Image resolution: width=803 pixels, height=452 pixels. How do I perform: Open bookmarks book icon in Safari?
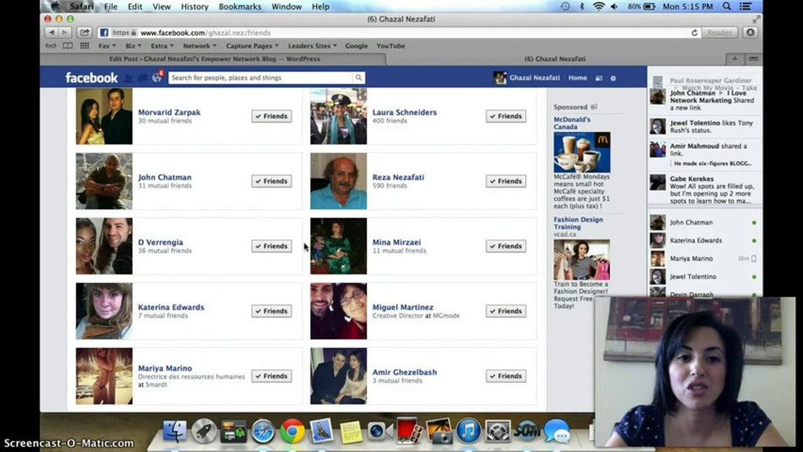67,46
